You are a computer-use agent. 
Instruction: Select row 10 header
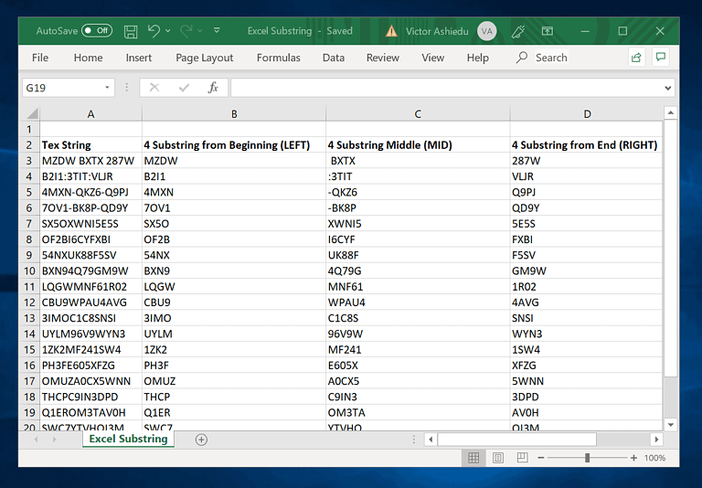[x=29, y=271]
